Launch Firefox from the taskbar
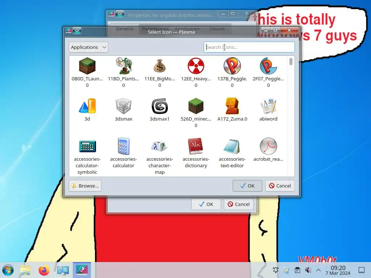 [x=44, y=270]
